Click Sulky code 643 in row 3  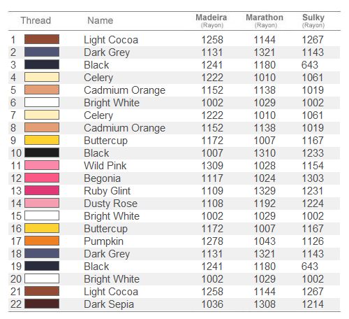(x=310, y=65)
